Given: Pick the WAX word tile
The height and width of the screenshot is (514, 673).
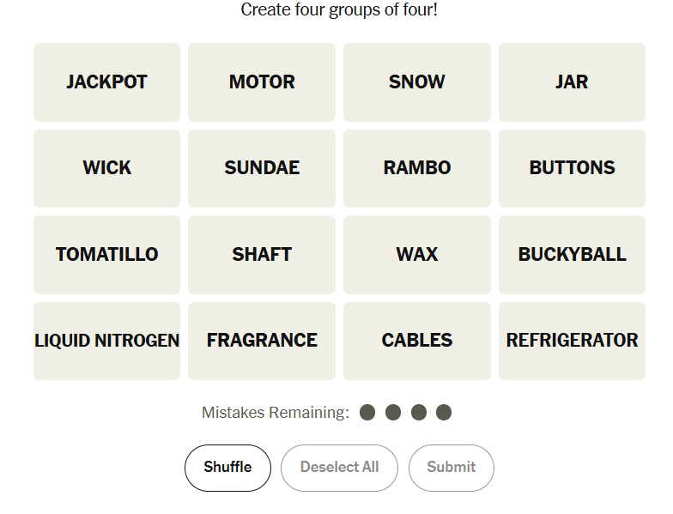Looking at the screenshot, I should tap(417, 254).
